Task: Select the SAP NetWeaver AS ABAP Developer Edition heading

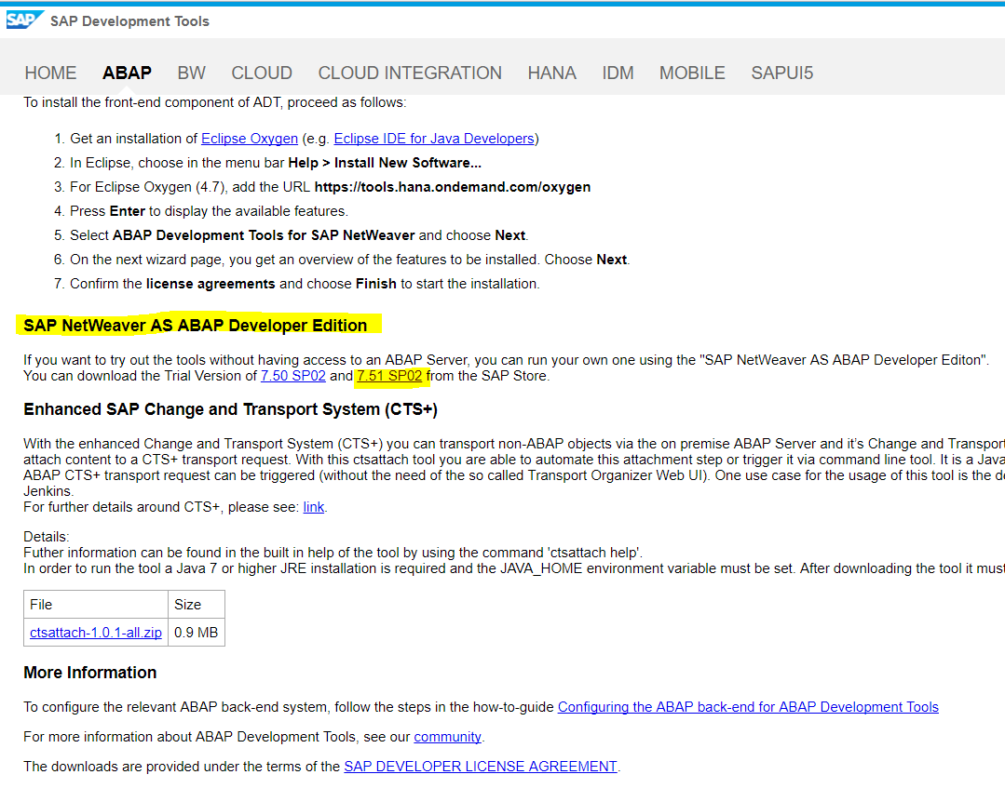Action: [196, 326]
